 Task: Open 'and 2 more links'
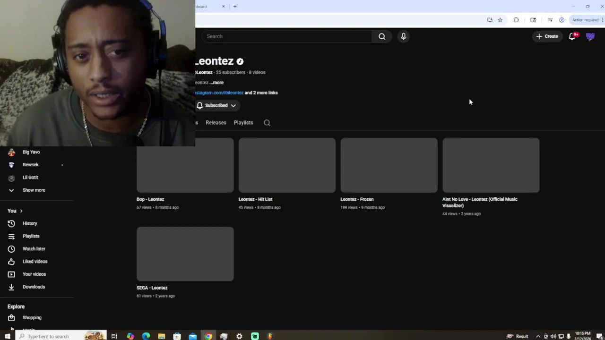tap(261, 93)
